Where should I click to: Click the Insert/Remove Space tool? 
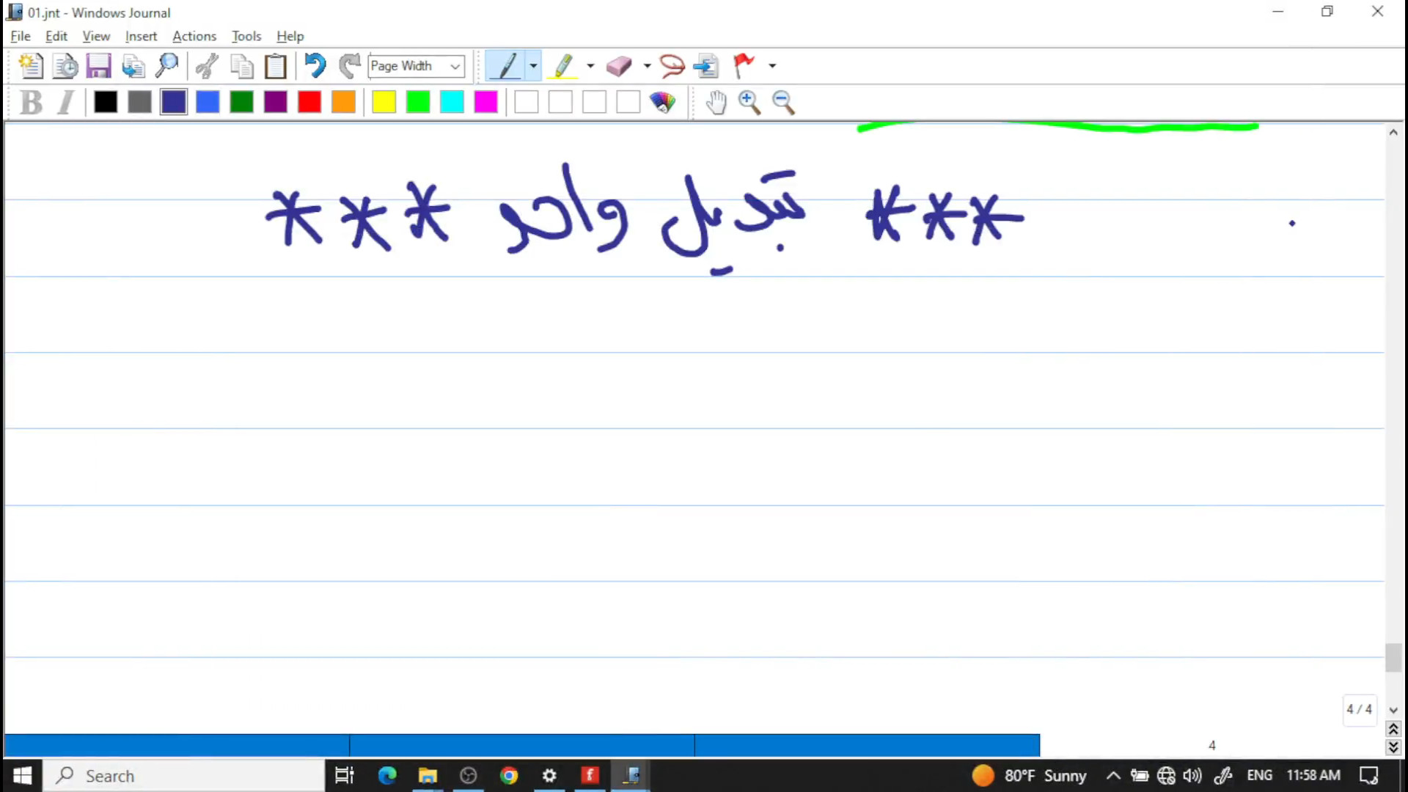coord(706,66)
